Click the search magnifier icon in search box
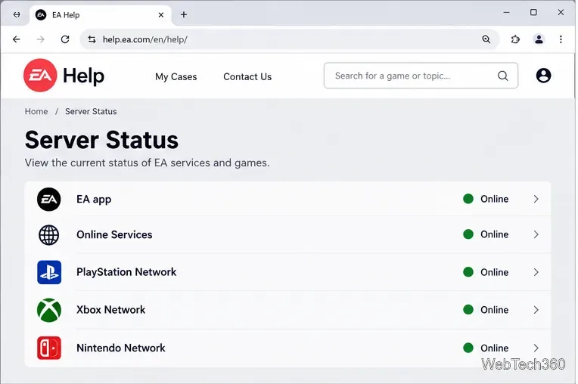The height and width of the screenshot is (384, 578). click(502, 76)
